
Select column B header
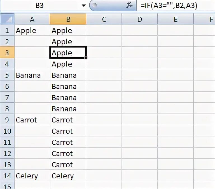point(68,19)
